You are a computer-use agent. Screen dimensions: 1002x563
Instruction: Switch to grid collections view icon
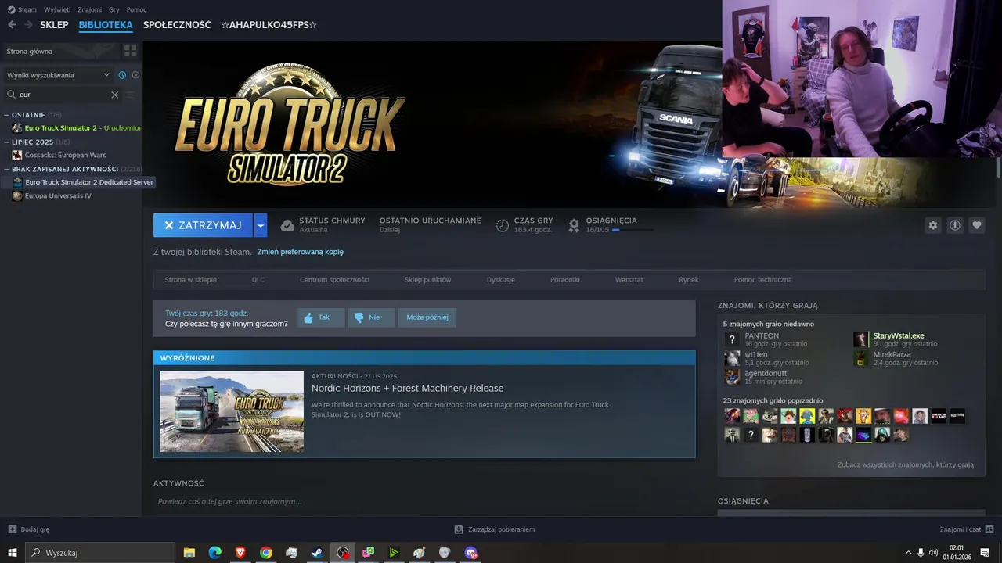click(x=130, y=51)
